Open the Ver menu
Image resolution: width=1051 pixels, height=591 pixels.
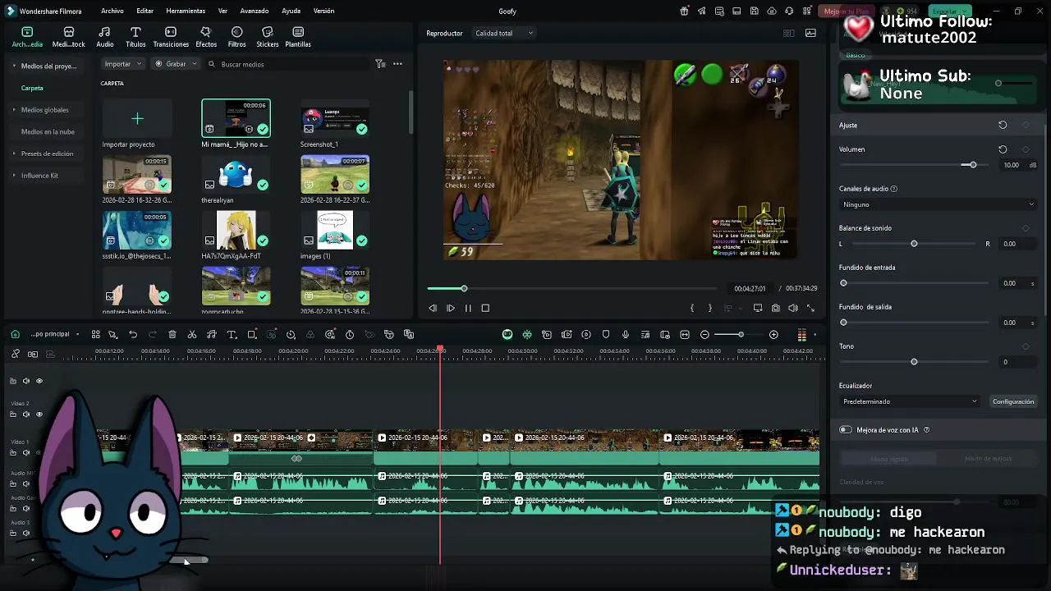point(223,11)
